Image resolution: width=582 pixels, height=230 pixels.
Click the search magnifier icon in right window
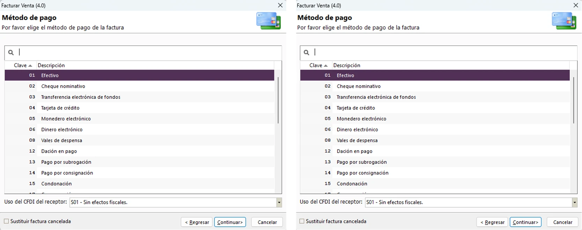point(306,53)
